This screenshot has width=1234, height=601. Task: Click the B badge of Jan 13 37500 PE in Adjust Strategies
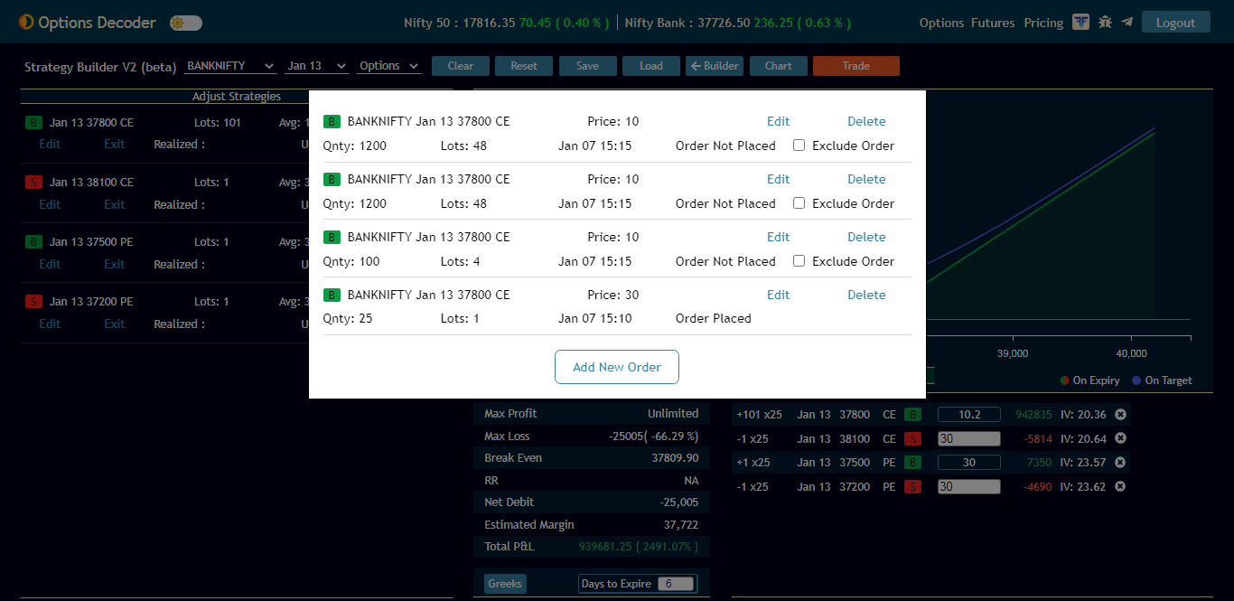click(x=33, y=242)
